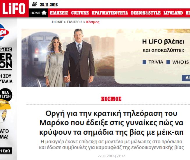Open the ΕΙΔΗΣΕΙΣ menu
Viewport: 190px width, 160px height.
pyautogui.click(x=59, y=13)
